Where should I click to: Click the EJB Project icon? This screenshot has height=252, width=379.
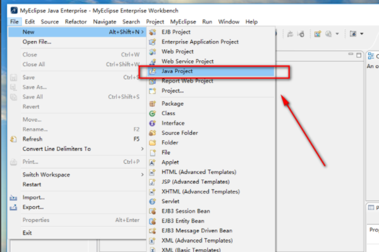(x=152, y=31)
